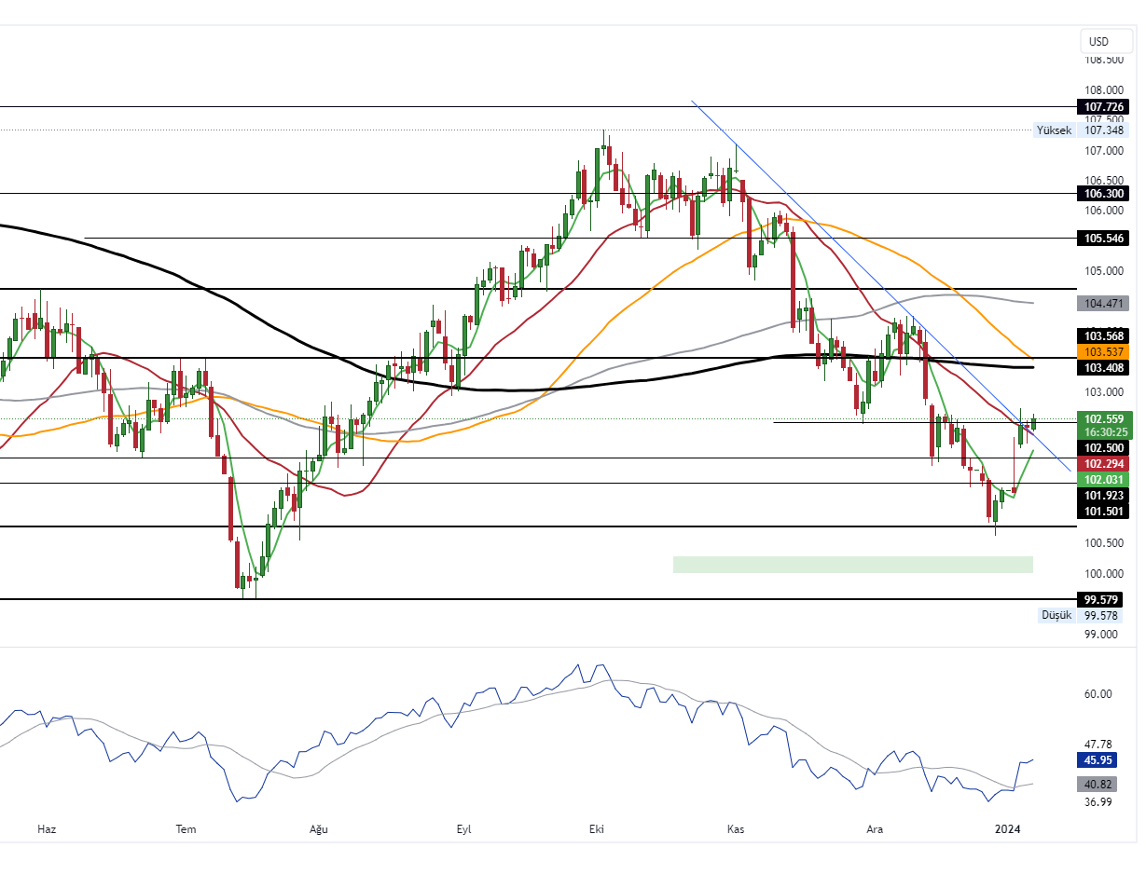This screenshot has height=875, width=1146.
Task: Click the Haz month on time axis
Action: point(47,828)
